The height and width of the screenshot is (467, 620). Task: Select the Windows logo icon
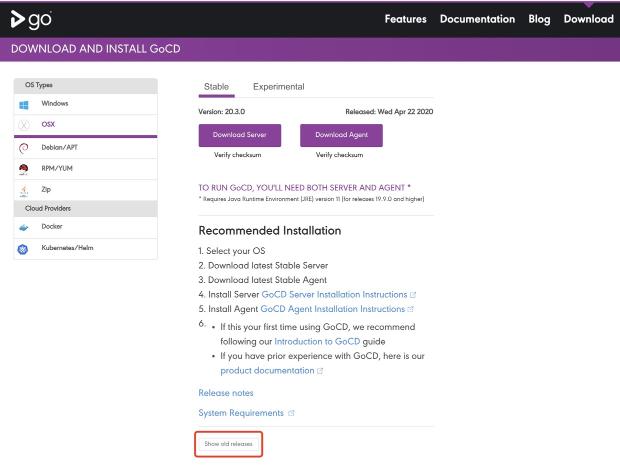coord(23,105)
